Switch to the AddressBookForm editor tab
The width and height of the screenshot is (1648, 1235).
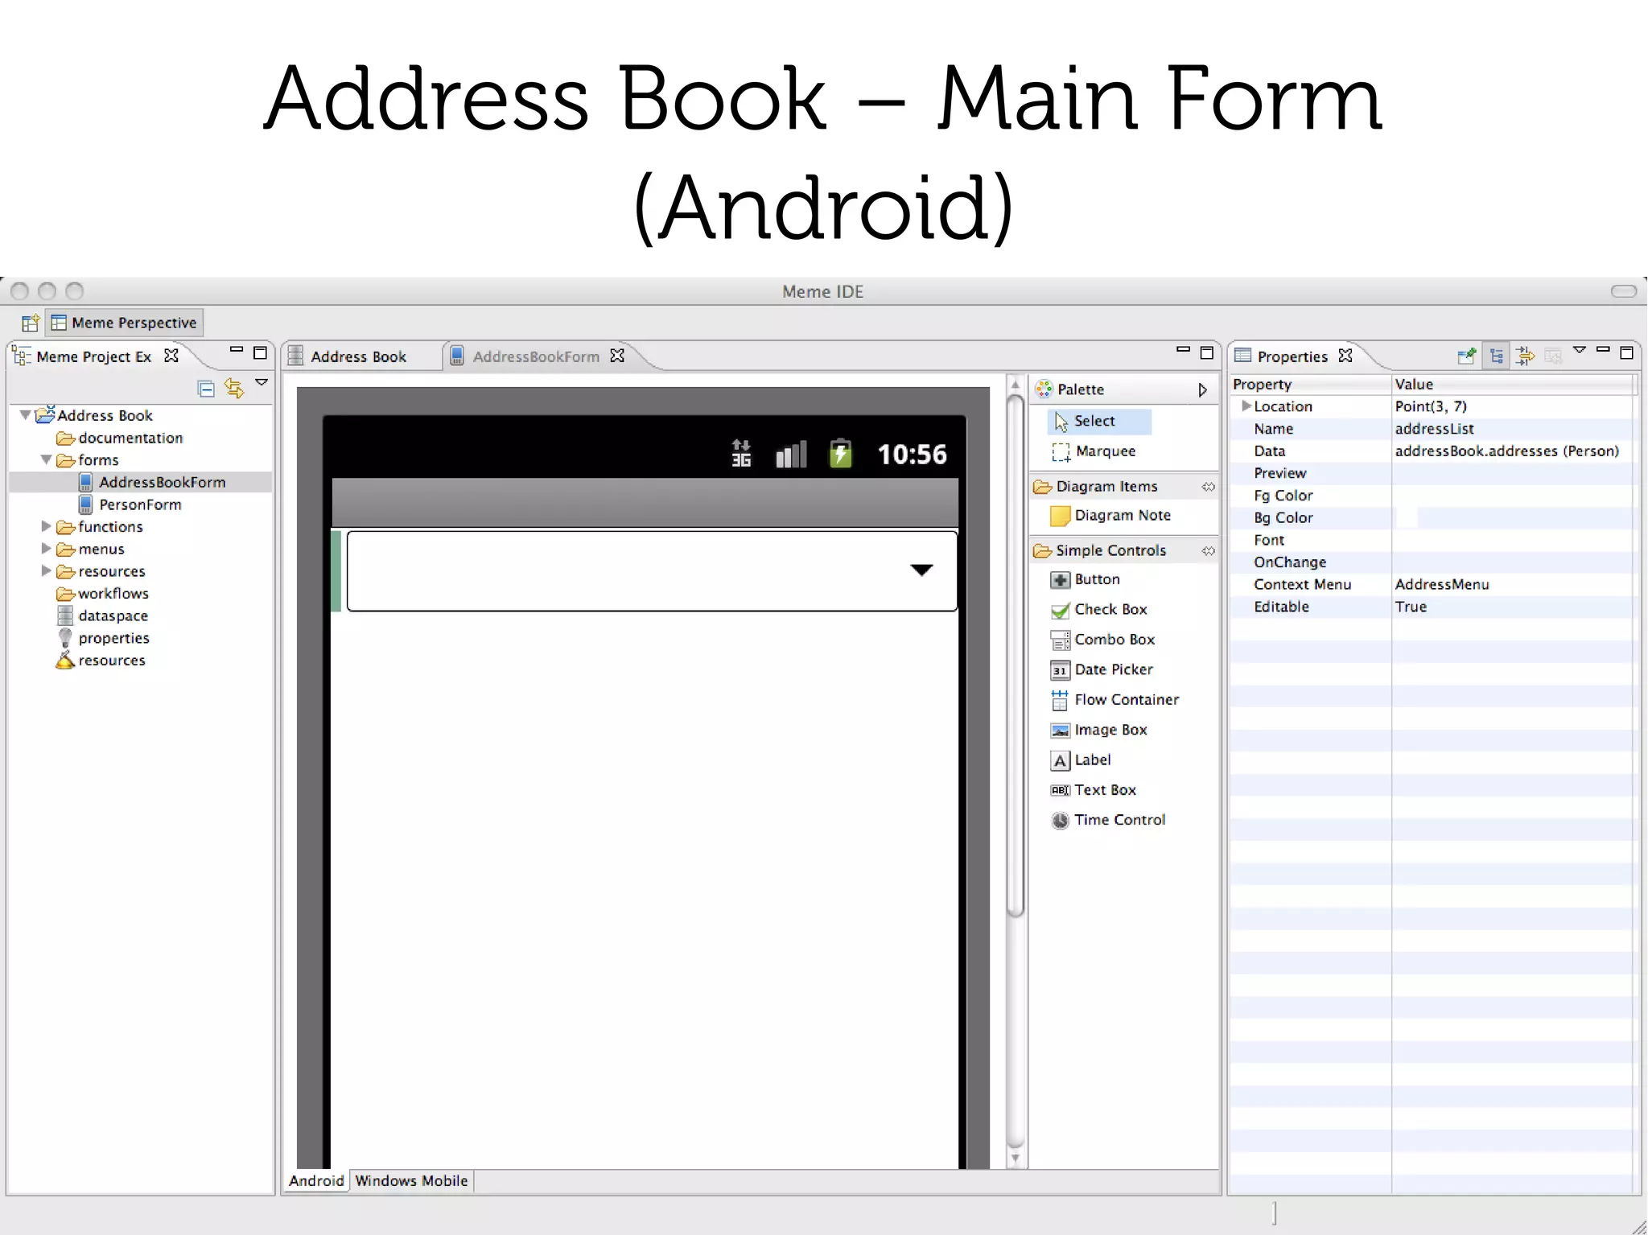coord(536,356)
